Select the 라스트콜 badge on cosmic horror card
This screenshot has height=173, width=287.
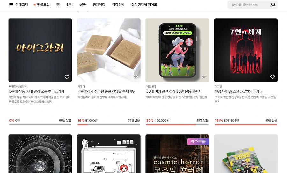(x=198, y=141)
